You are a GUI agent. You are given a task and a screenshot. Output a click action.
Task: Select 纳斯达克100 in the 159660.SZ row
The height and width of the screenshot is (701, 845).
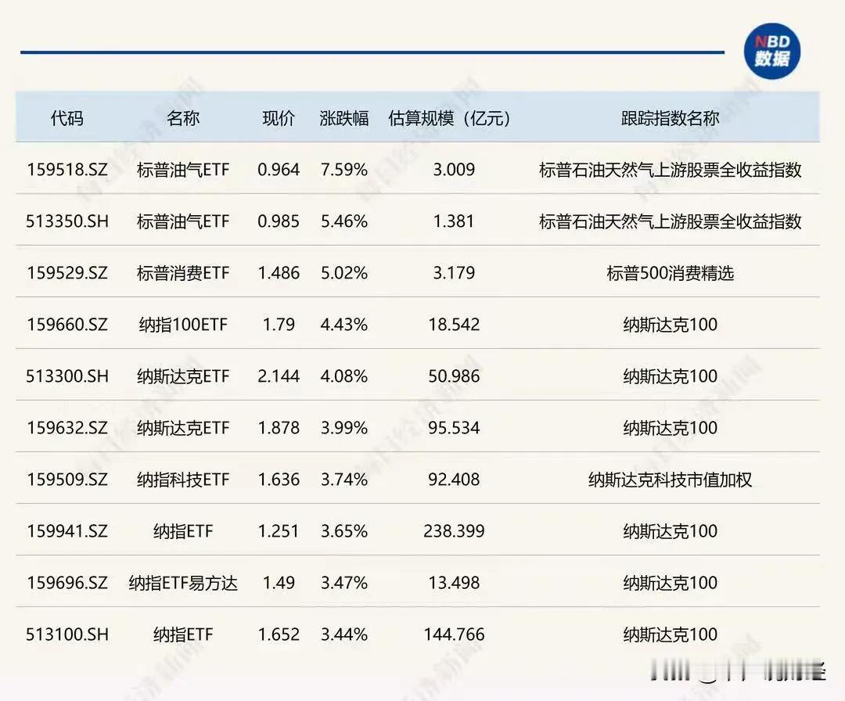[x=670, y=325]
